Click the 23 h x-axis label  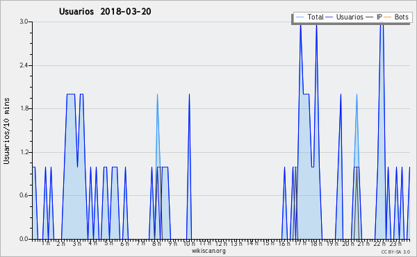coord(395,244)
